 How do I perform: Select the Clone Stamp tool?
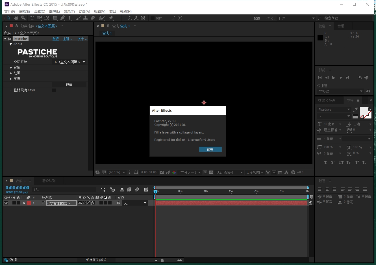point(86,18)
